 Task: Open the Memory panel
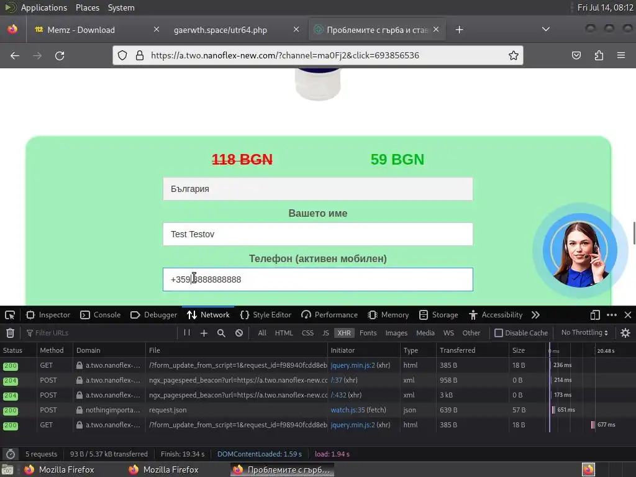point(388,315)
